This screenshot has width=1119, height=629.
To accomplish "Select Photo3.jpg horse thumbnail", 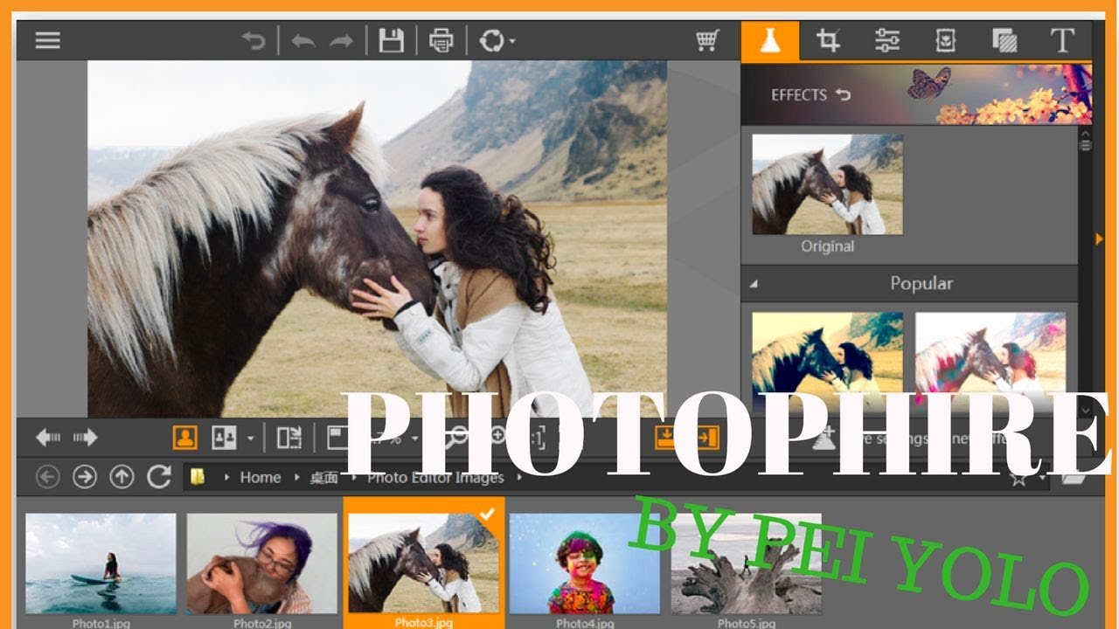I will click(423, 563).
